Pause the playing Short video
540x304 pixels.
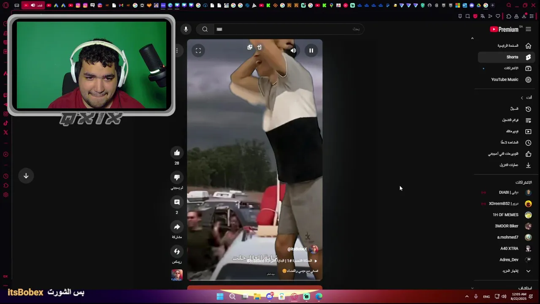[x=311, y=51]
